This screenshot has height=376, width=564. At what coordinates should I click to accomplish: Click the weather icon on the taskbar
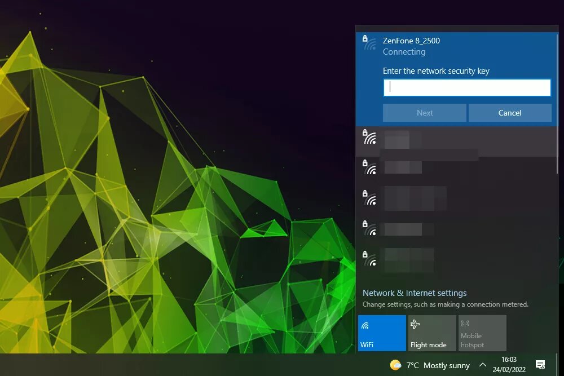tap(397, 365)
